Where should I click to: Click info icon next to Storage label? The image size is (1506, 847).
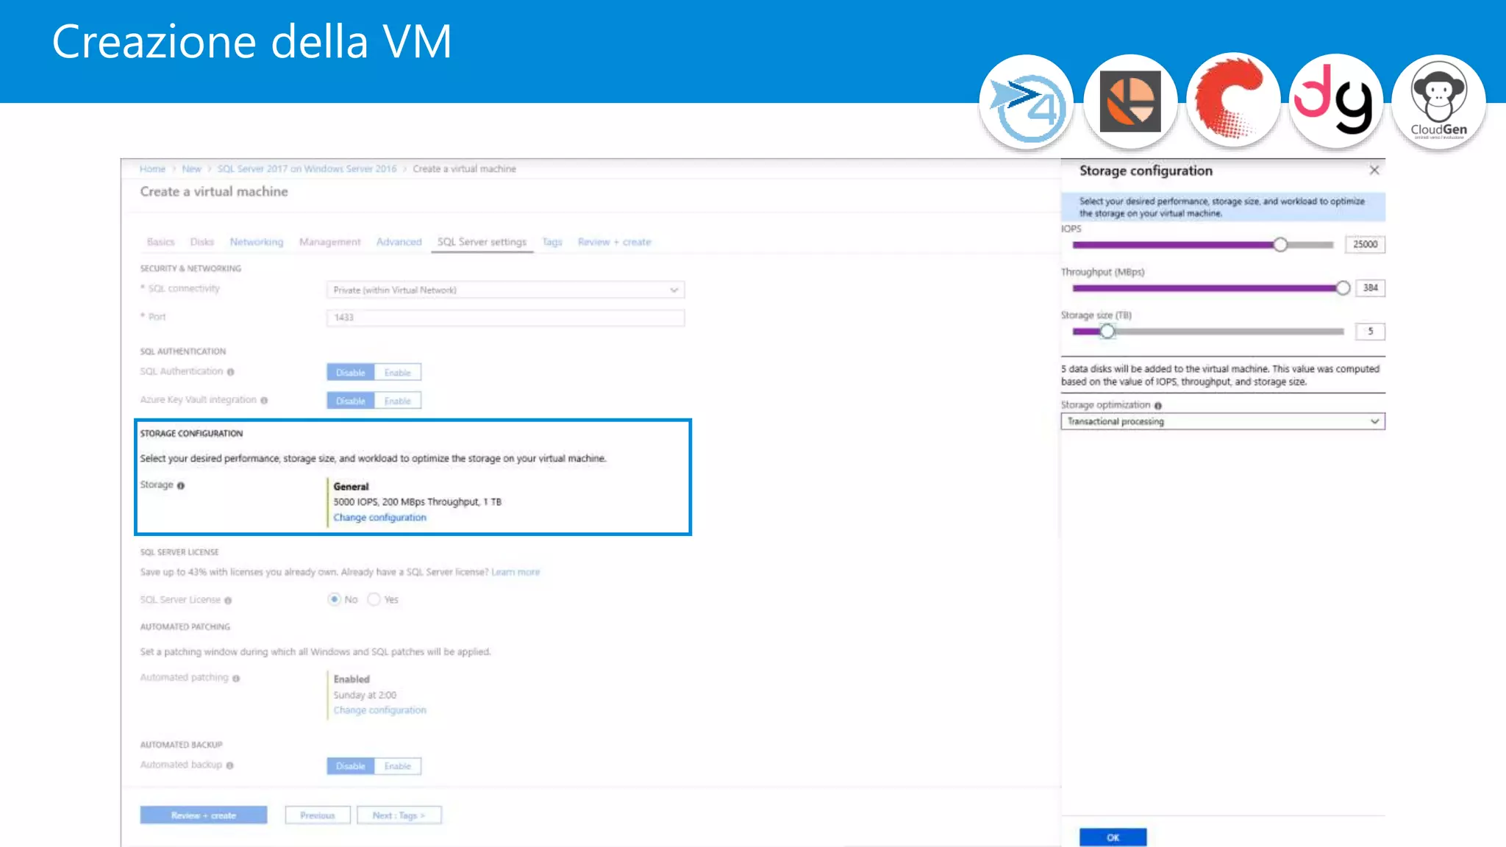point(181,486)
